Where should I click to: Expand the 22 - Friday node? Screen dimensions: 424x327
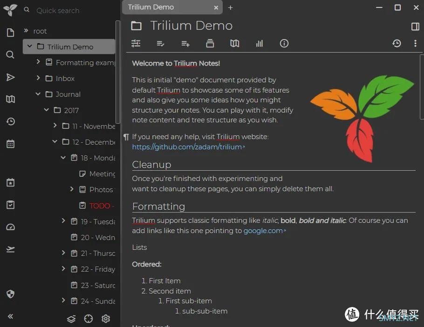pos(63,269)
